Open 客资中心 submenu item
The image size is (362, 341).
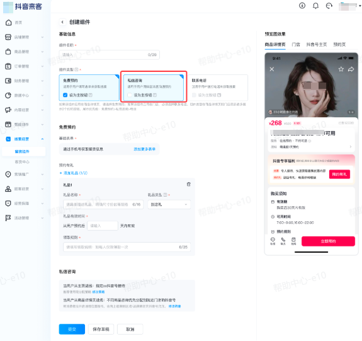point(22,162)
